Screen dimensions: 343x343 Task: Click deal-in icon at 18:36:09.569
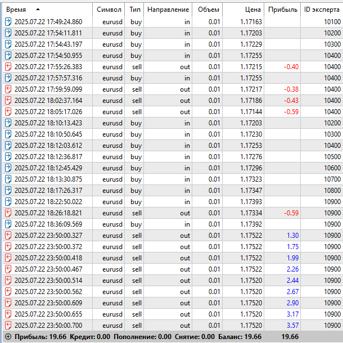[8, 224]
